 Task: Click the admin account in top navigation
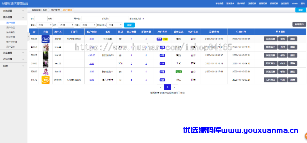click(x=294, y=3)
